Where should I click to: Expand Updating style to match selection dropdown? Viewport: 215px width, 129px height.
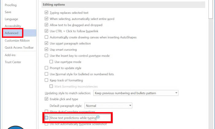176,93
